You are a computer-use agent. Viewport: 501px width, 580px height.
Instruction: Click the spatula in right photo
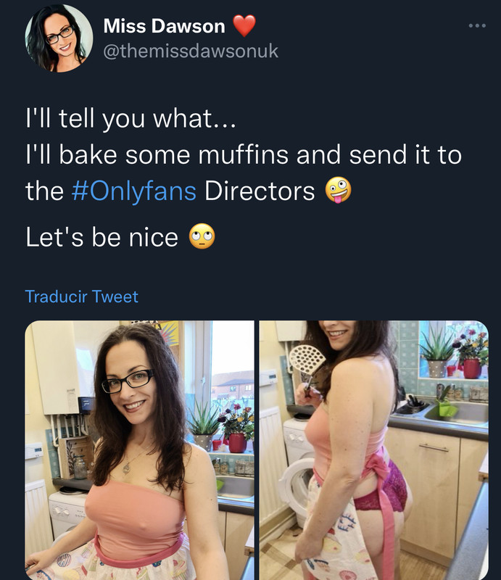tap(307, 368)
